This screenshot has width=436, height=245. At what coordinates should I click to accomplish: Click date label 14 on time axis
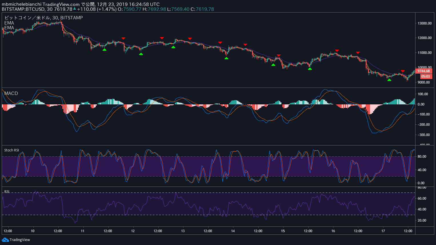(233, 231)
